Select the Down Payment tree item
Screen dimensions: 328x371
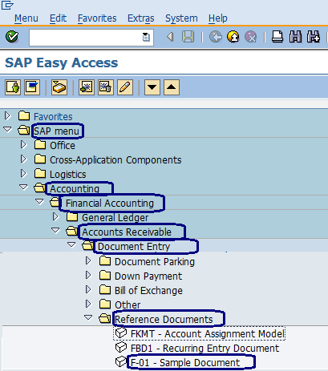148,276
